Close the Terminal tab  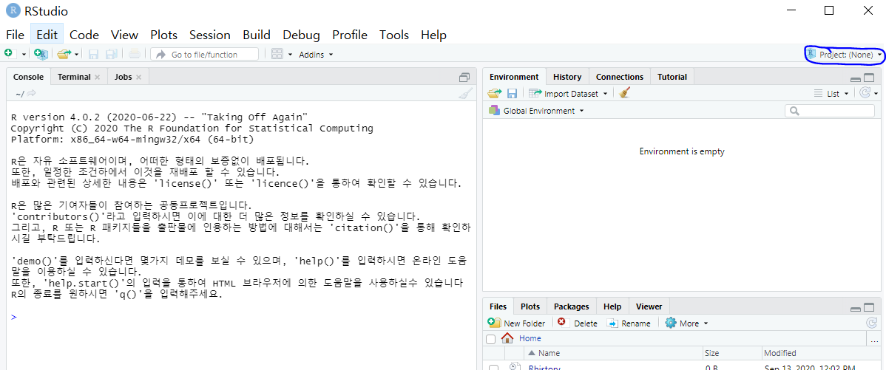click(x=97, y=78)
